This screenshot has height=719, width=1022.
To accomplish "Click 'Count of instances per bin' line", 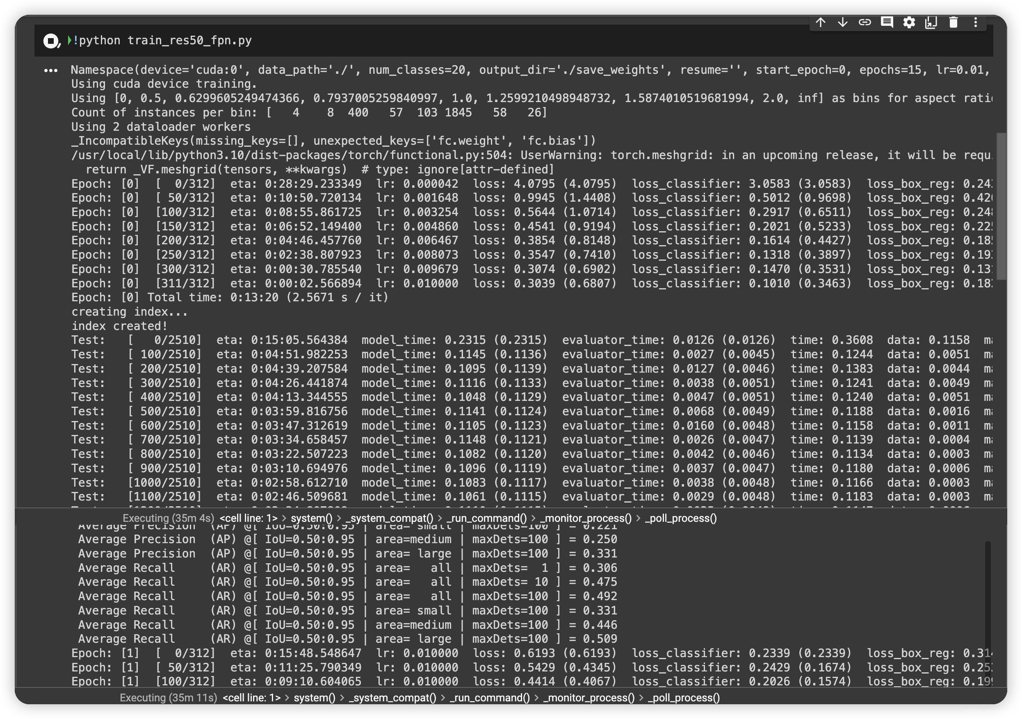I will (309, 112).
